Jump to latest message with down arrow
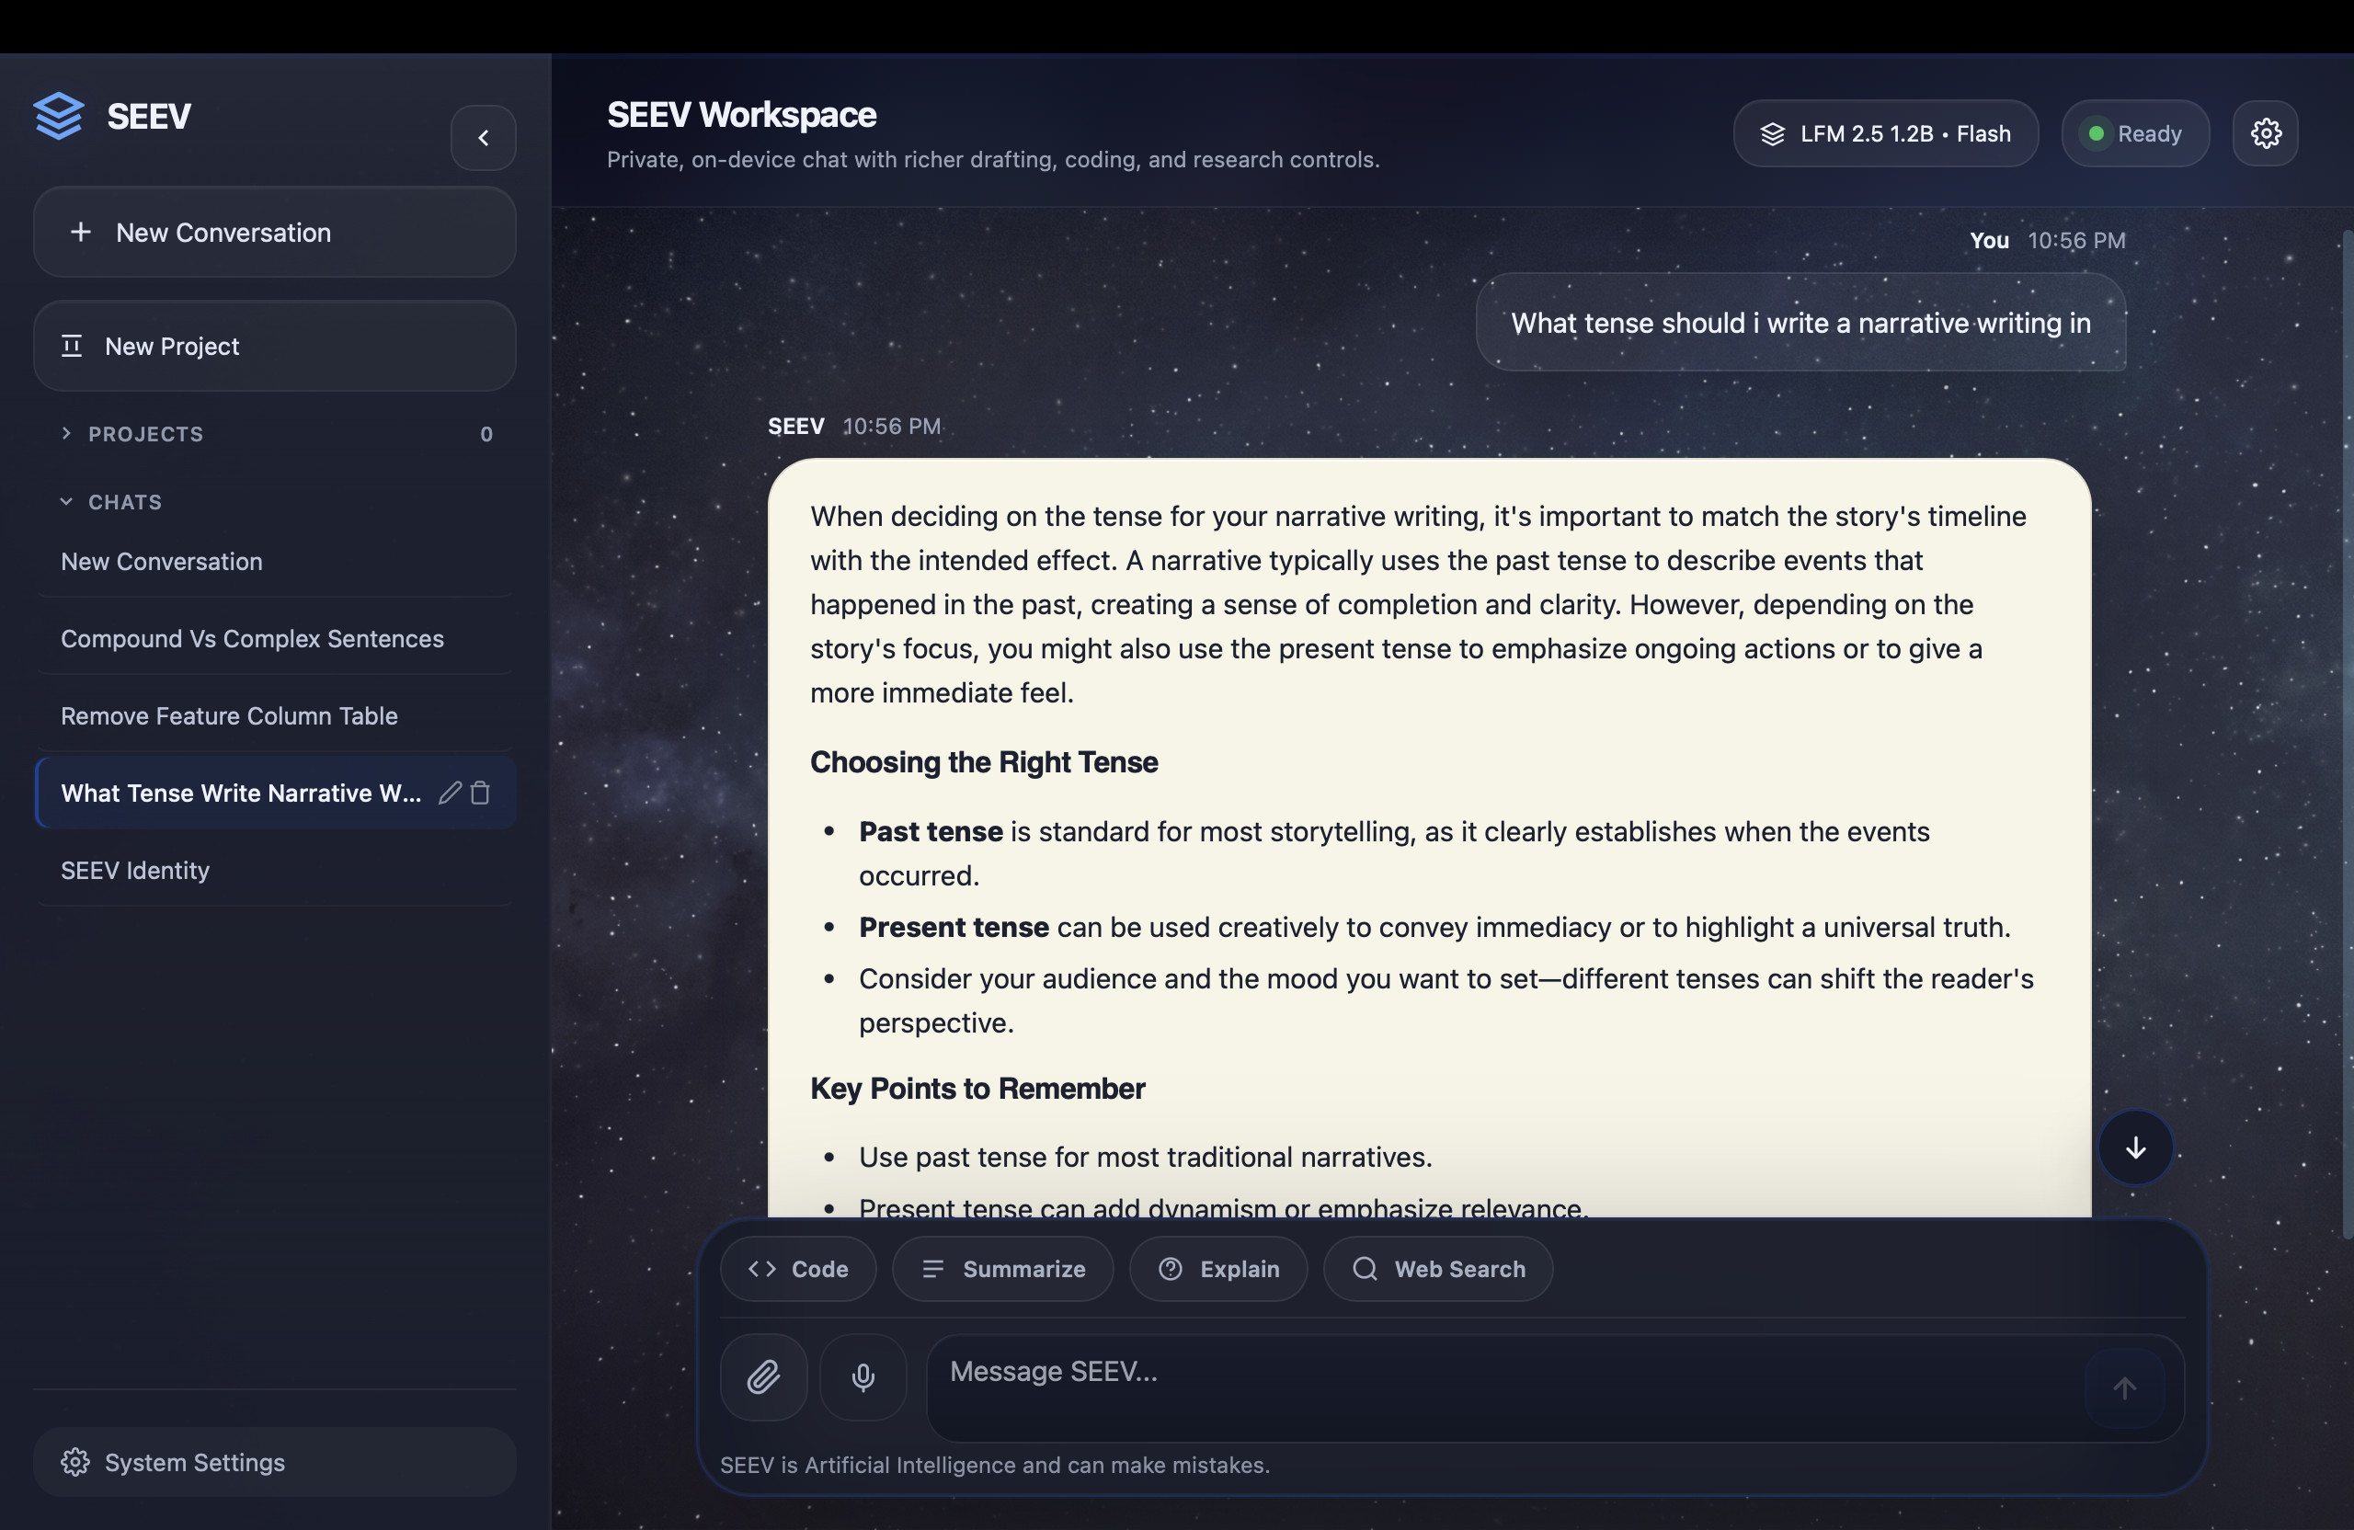Screen dimensions: 2354x1530 pos(2135,1147)
